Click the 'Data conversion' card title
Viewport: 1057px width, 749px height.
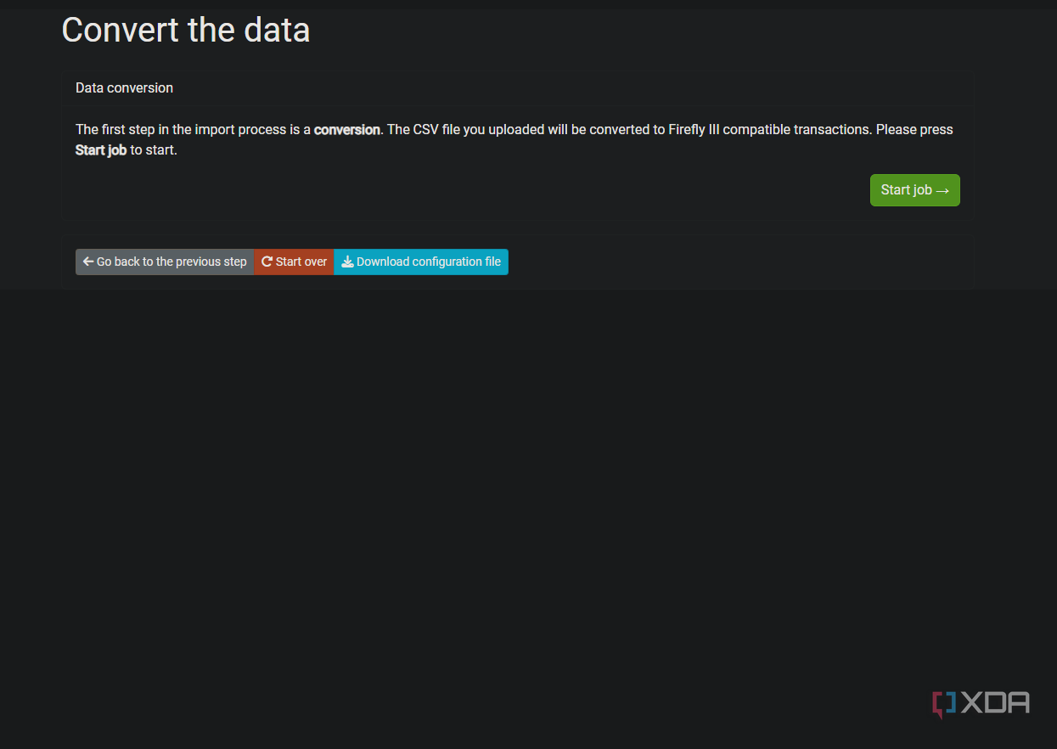[x=124, y=87]
